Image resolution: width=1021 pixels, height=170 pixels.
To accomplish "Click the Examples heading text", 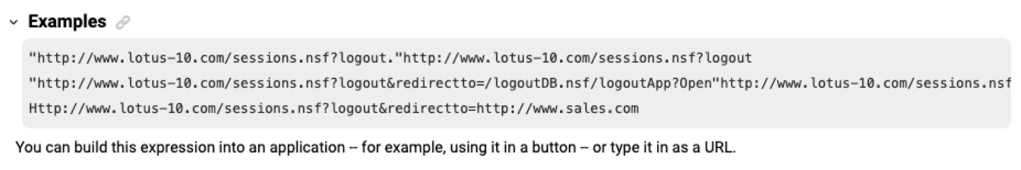I will coord(67,21).
